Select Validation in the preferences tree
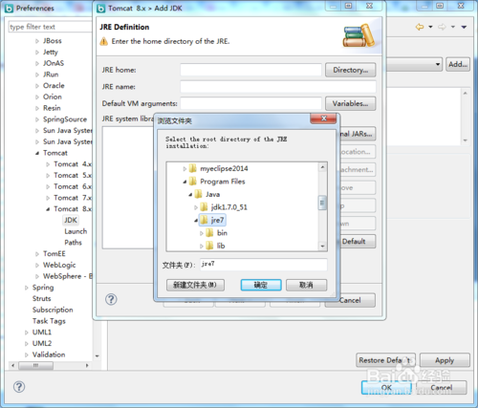 tap(49, 354)
